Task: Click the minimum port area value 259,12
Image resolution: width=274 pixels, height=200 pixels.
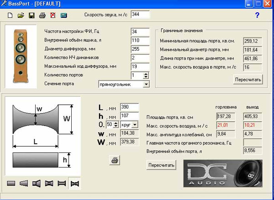Action: pyautogui.click(x=253, y=41)
